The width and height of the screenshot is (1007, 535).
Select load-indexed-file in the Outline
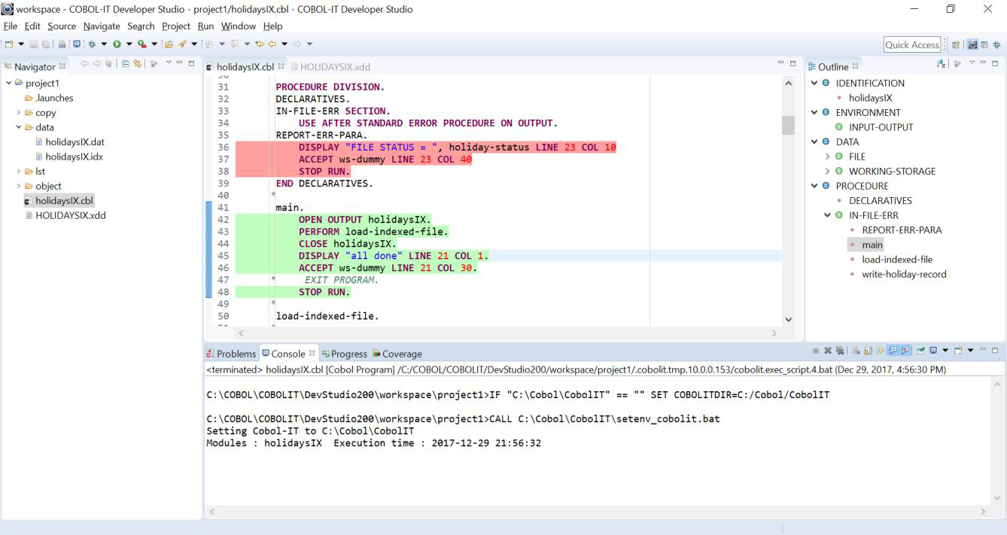pos(897,260)
